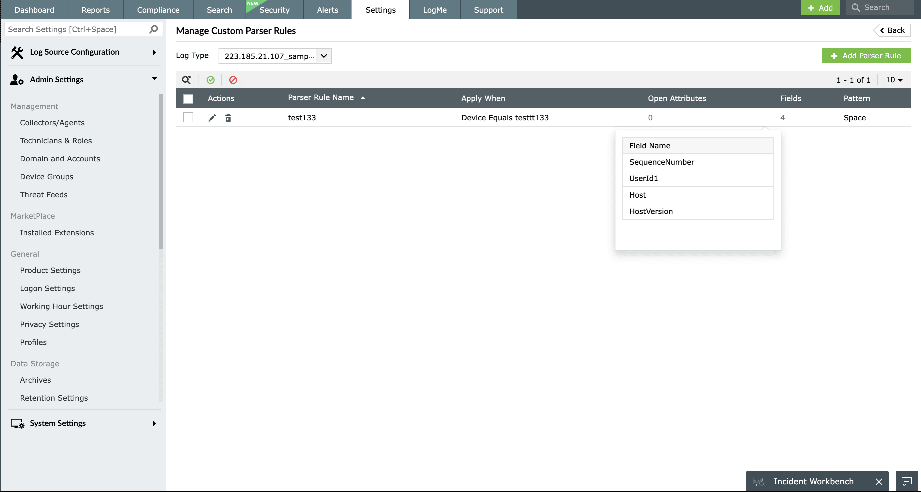Click the green enable checkmark icon
Viewport: 921px width, 492px height.
pyautogui.click(x=211, y=80)
